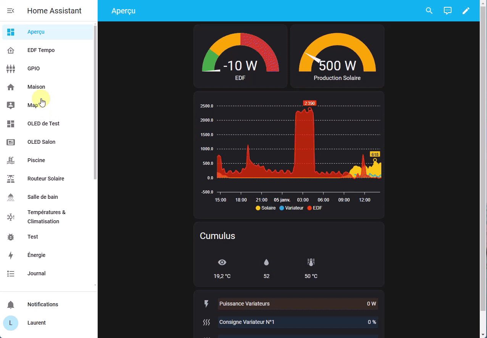The height and width of the screenshot is (338, 487).
Task: Click the 19,2 °C temperature value
Action: pyautogui.click(x=222, y=276)
